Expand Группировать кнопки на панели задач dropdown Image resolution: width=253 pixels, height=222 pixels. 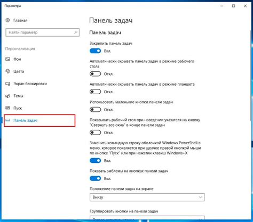[x=147, y=218]
